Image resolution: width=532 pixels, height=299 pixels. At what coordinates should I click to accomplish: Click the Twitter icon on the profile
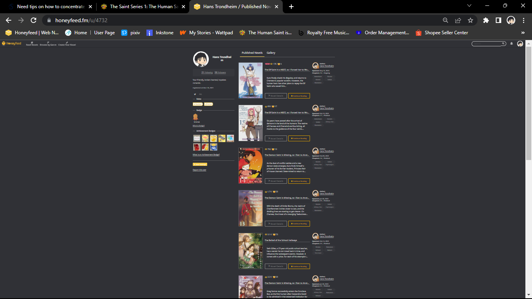coord(195,94)
